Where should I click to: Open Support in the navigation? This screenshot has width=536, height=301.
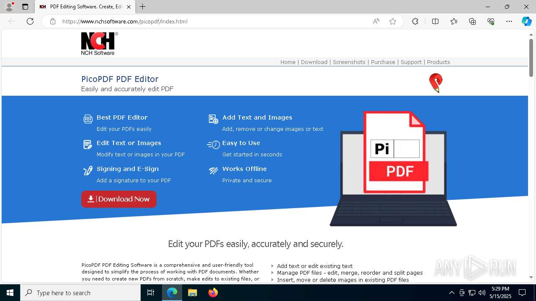[x=411, y=62]
